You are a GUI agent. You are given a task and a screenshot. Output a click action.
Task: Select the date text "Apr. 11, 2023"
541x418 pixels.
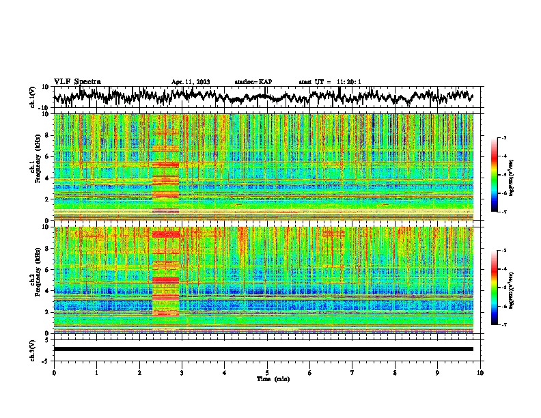191,82
